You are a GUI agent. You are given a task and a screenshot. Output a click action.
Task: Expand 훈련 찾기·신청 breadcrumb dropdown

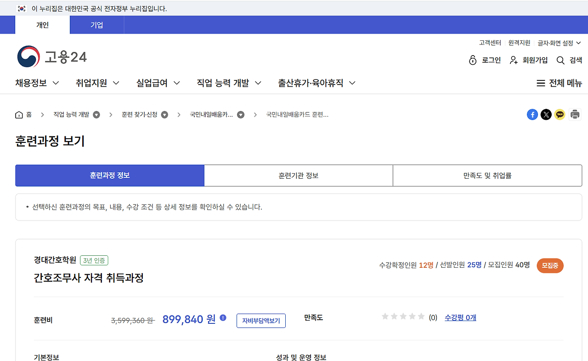(164, 115)
